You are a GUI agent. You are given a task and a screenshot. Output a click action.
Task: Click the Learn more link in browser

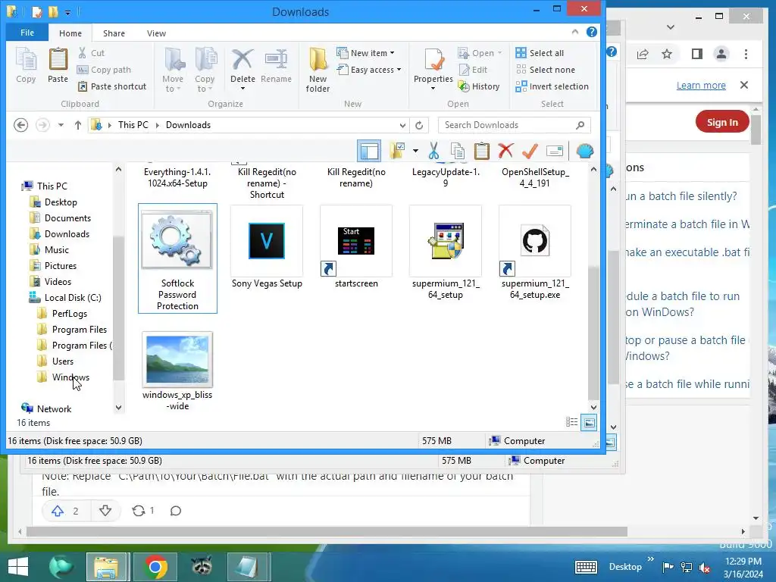click(701, 85)
